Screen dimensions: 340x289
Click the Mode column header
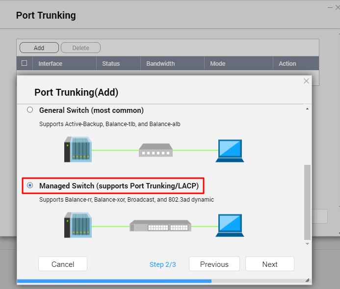218,64
